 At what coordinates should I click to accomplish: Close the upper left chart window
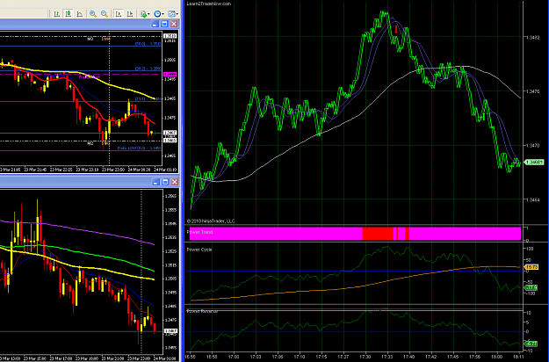(x=174, y=24)
